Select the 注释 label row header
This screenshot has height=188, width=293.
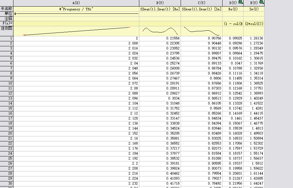7,19
